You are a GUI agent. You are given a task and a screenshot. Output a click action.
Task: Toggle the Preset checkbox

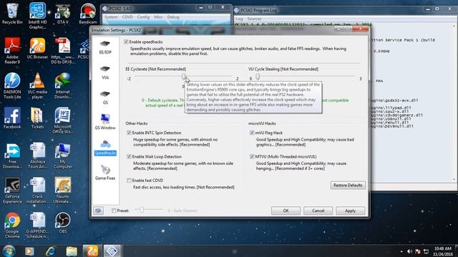(114, 211)
